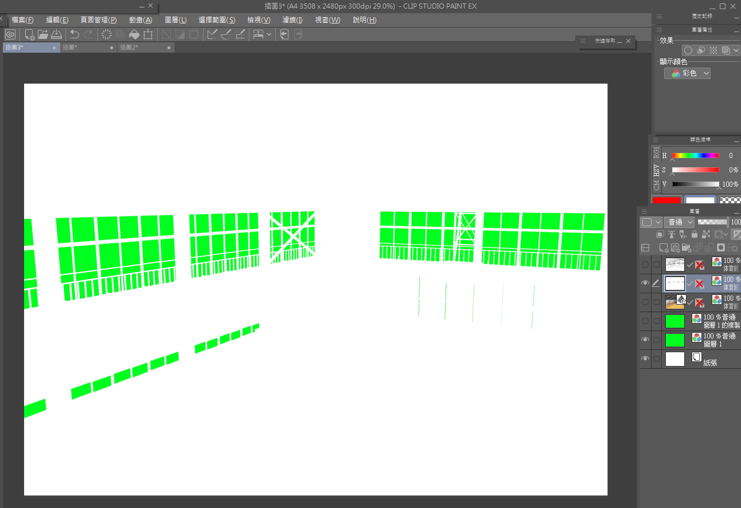Click the Fill bucket icon in toolbar
This screenshot has width=741, height=508.
[x=134, y=34]
